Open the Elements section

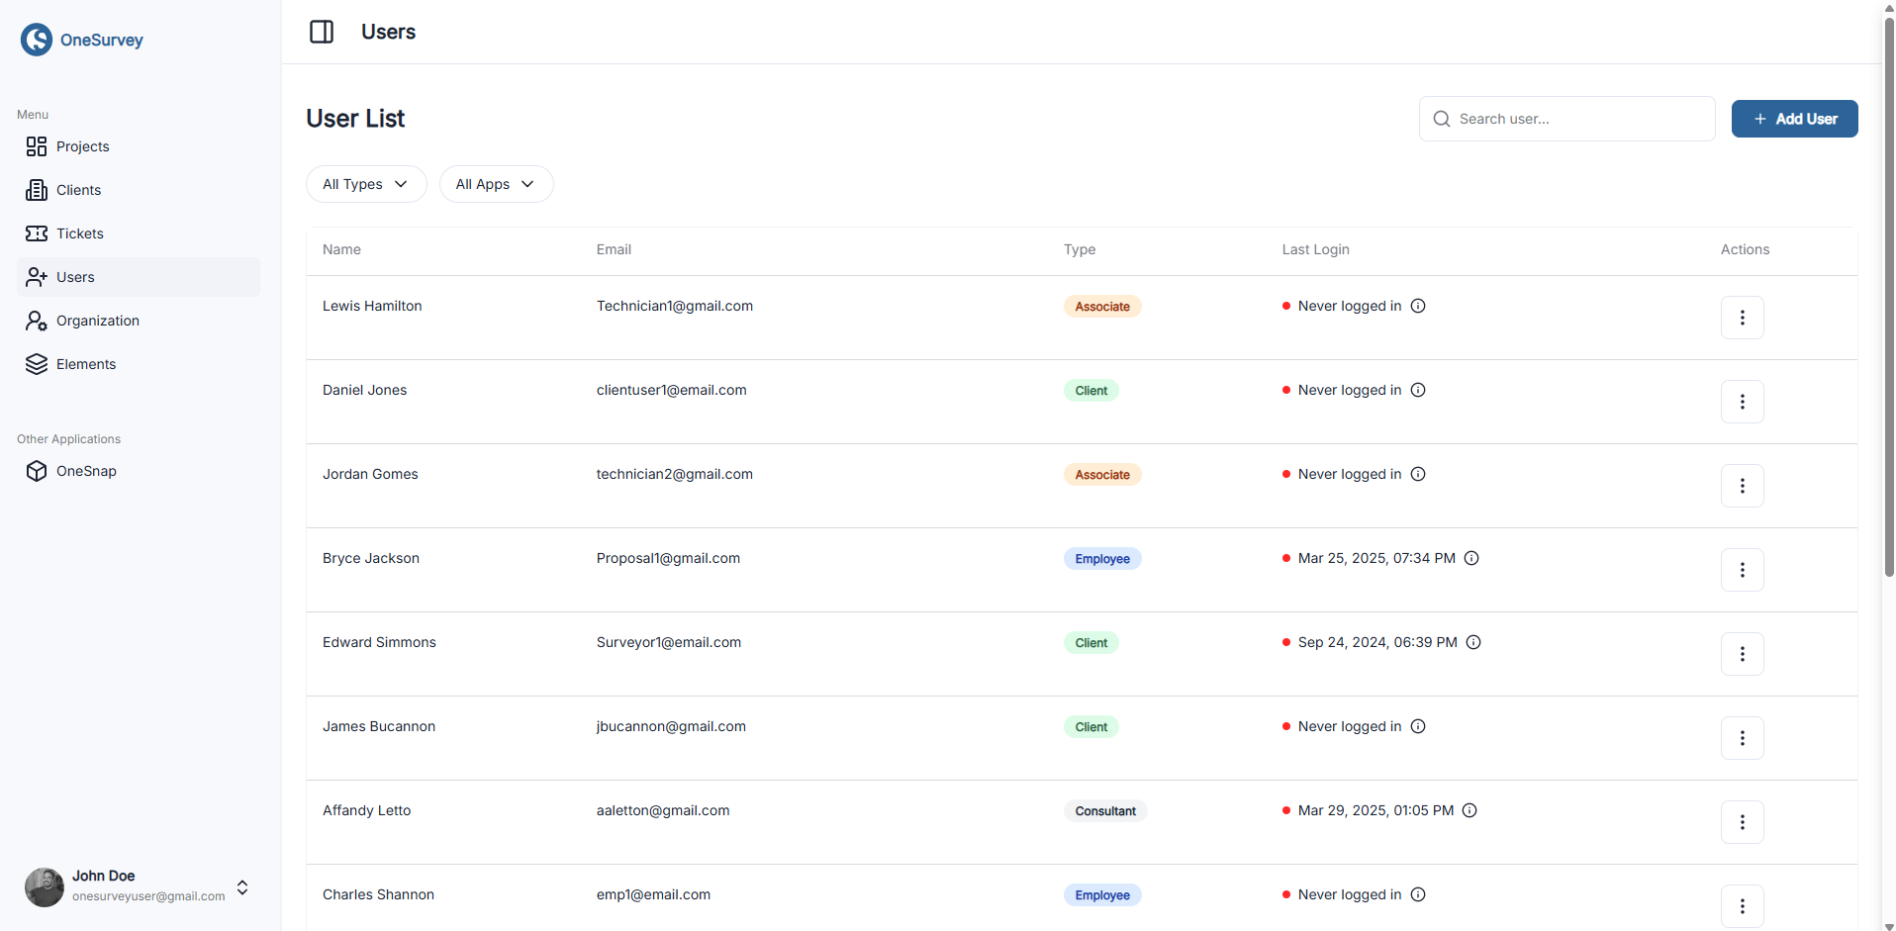coord(85,364)
